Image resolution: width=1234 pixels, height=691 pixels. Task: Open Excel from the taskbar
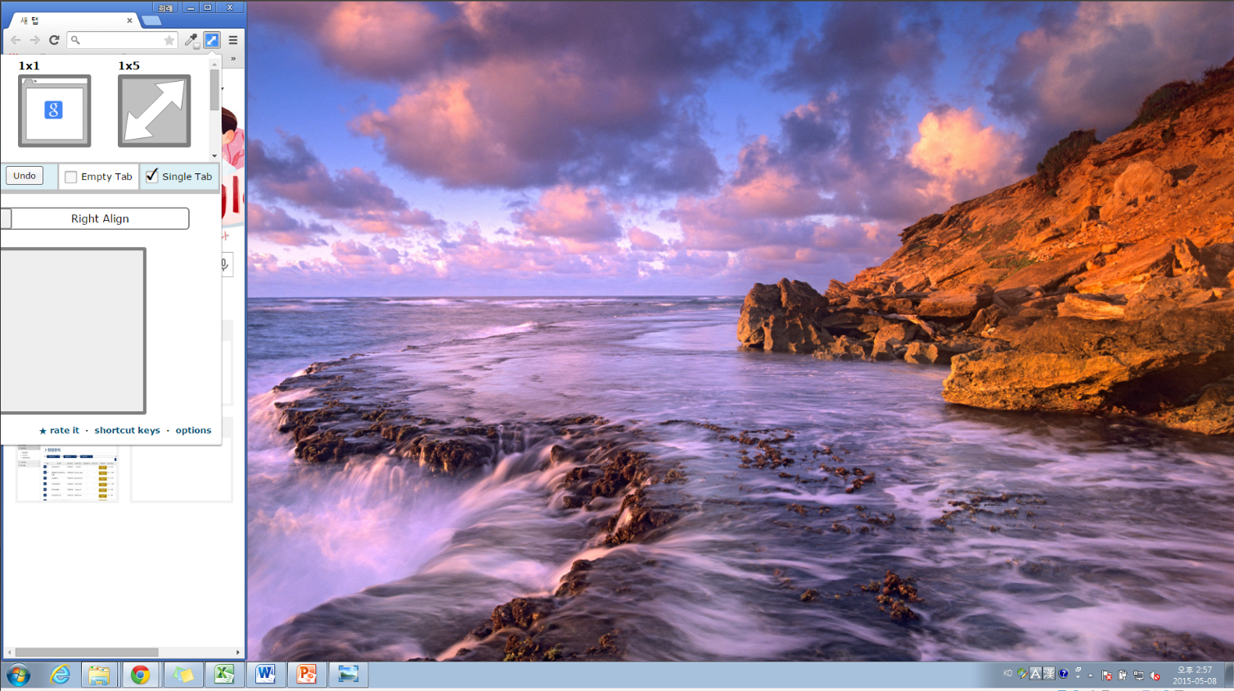tap(224, 675)
